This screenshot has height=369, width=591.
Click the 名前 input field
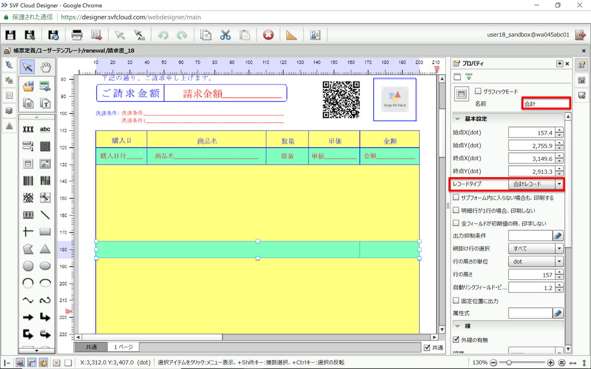[x=546, y=104]
